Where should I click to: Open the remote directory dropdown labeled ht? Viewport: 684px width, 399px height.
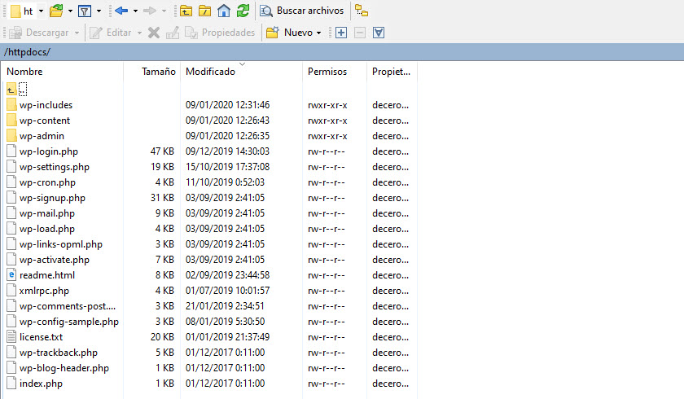click(27, 11)
